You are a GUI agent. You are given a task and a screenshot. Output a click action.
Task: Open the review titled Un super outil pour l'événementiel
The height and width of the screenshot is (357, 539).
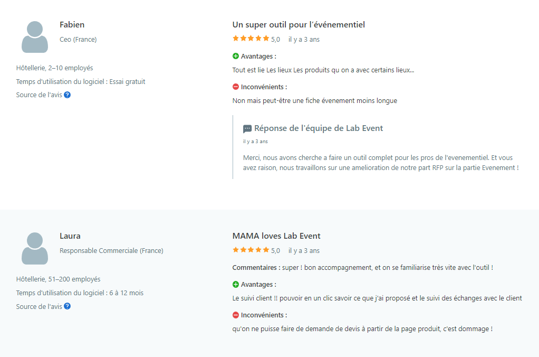pos(299,25)
